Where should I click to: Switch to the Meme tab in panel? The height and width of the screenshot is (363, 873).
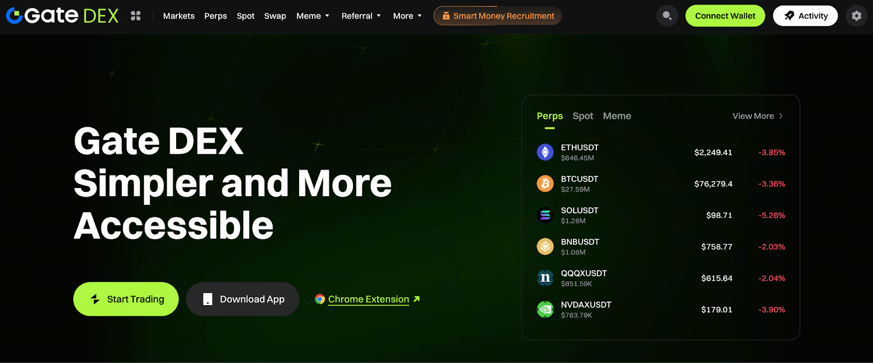tap(617, 116)
